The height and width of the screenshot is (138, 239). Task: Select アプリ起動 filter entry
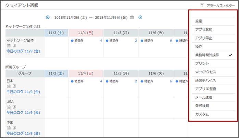click(x=203, y=30)
